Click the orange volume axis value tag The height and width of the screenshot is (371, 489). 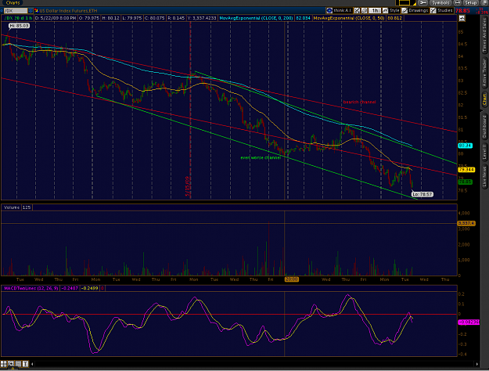pyautogui.click(x=466, y=223)
